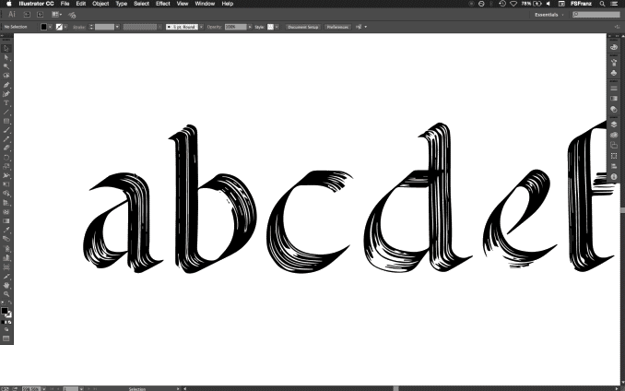Click the horizontal scrollbar thumb
This screenshot has height=391, width=625.
395,388
